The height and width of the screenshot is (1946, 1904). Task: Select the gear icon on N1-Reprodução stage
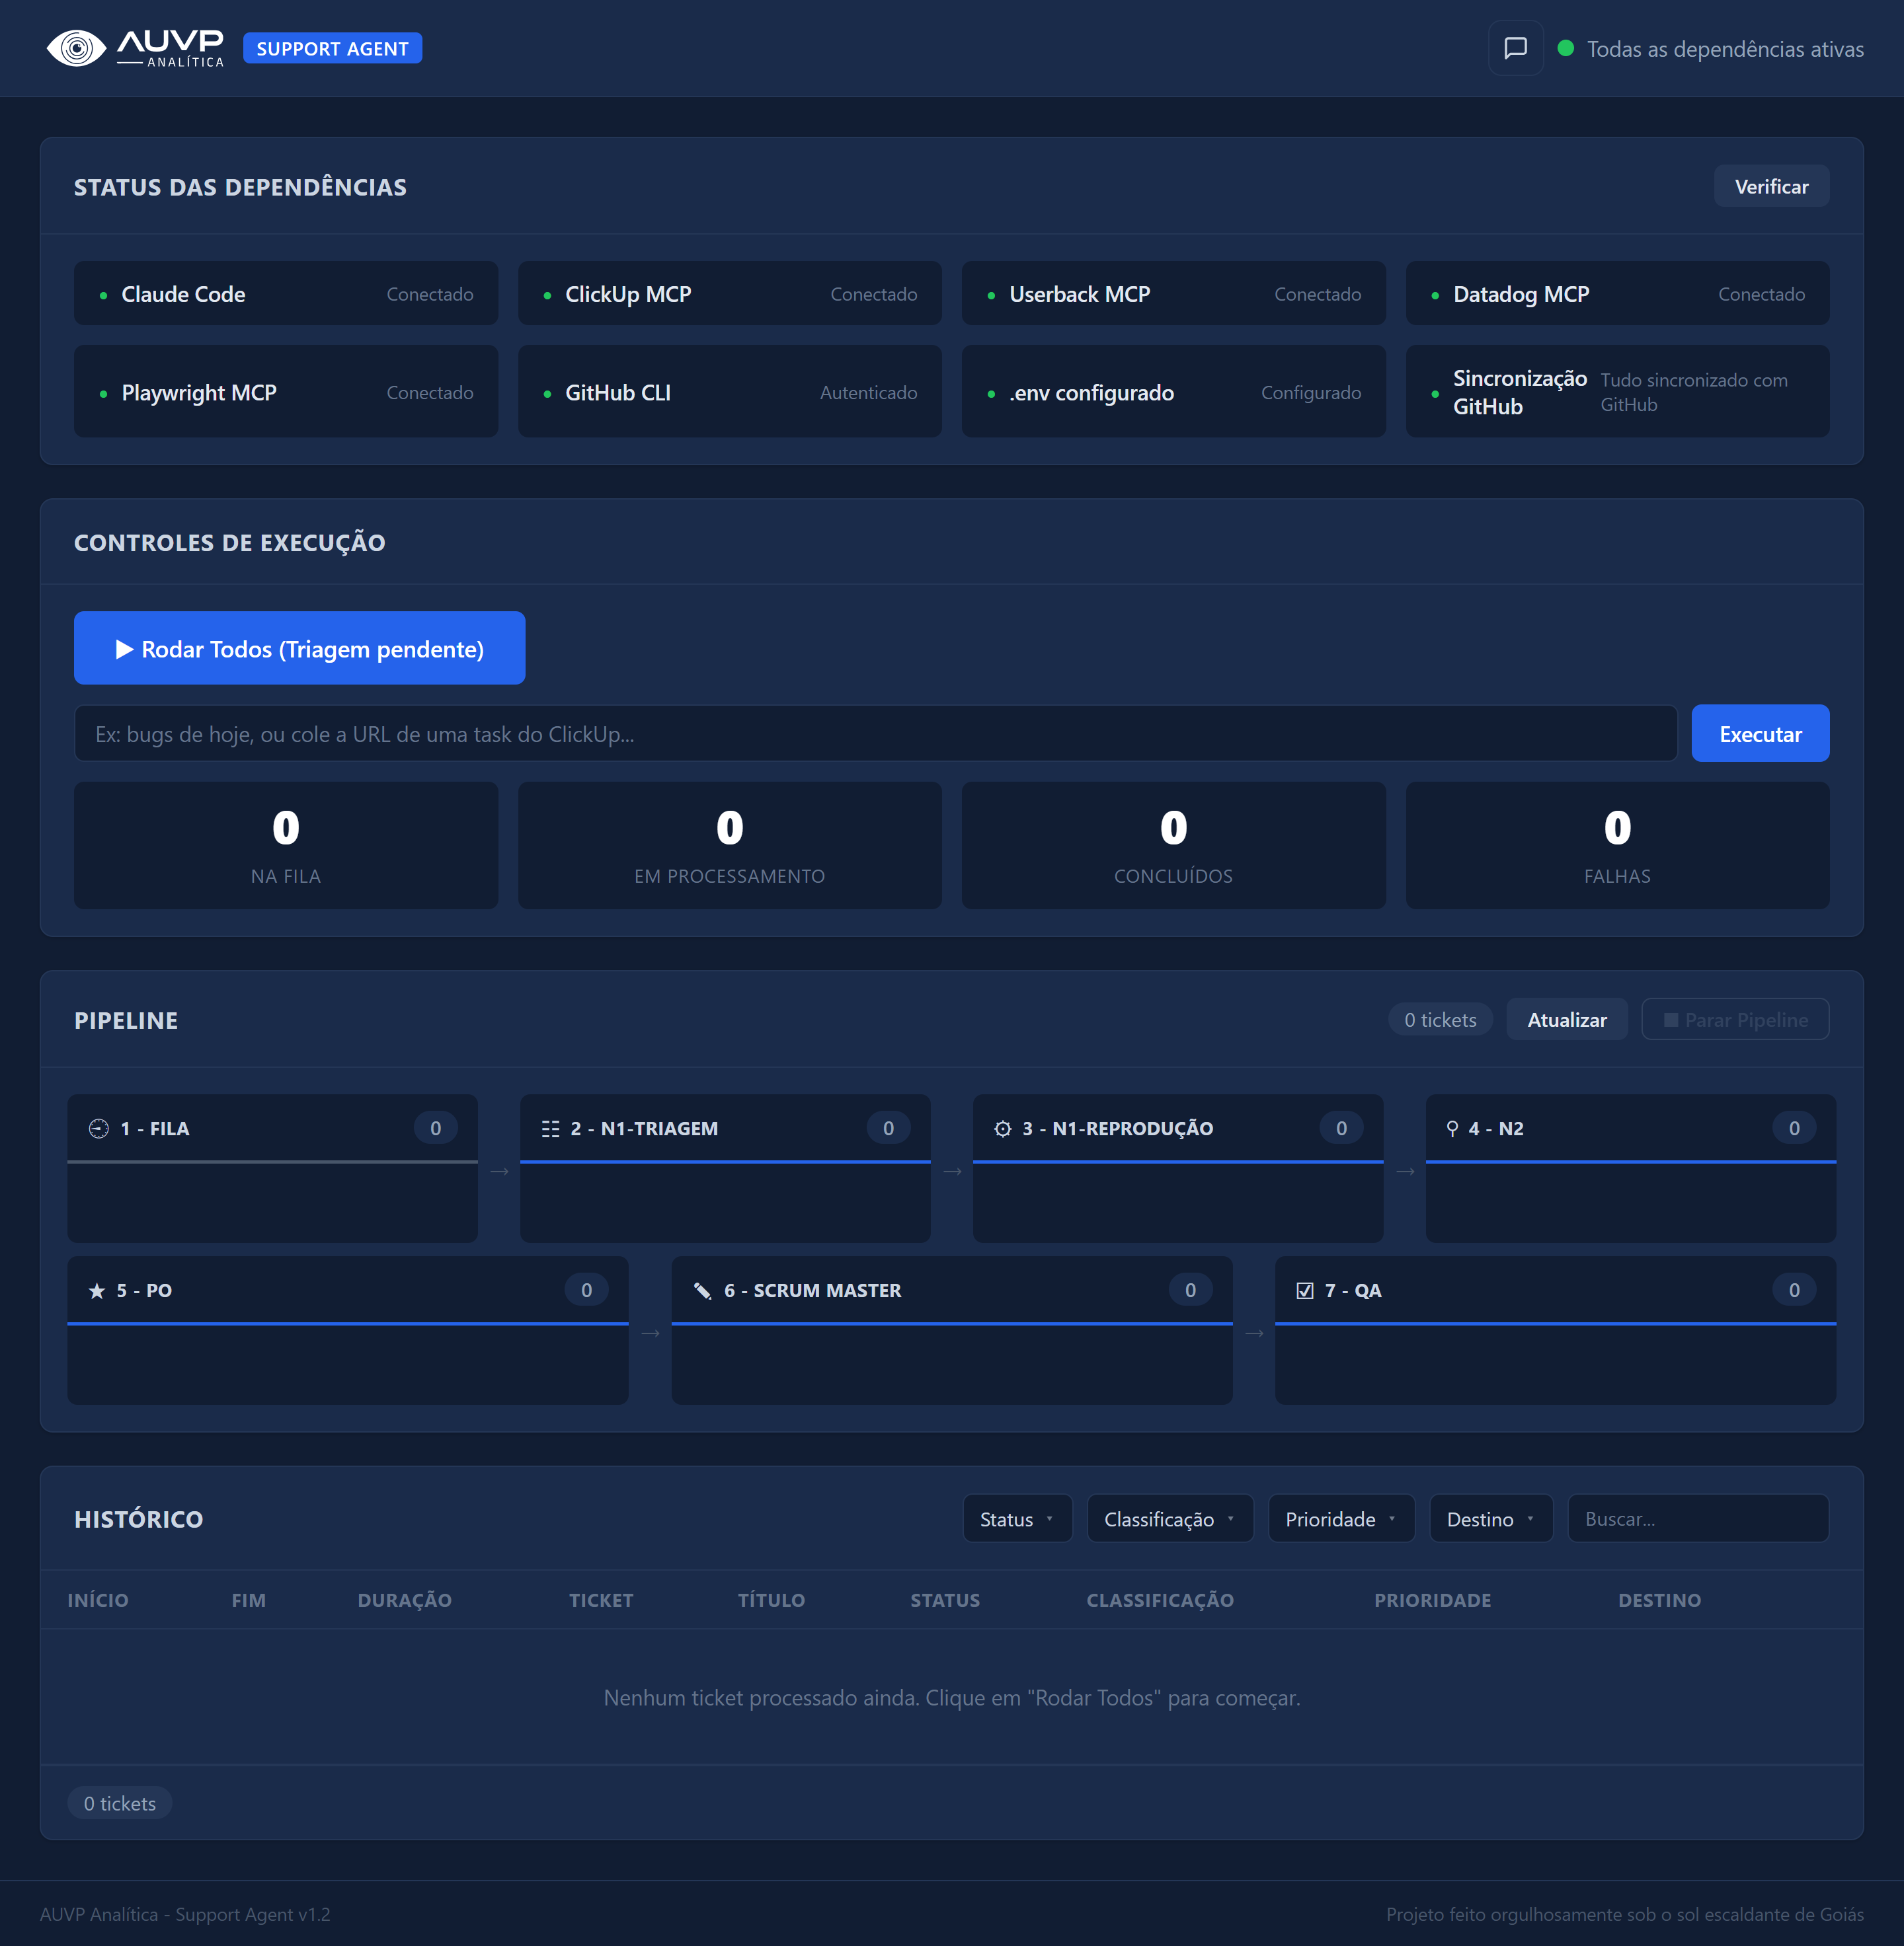coord(1003,1127)
